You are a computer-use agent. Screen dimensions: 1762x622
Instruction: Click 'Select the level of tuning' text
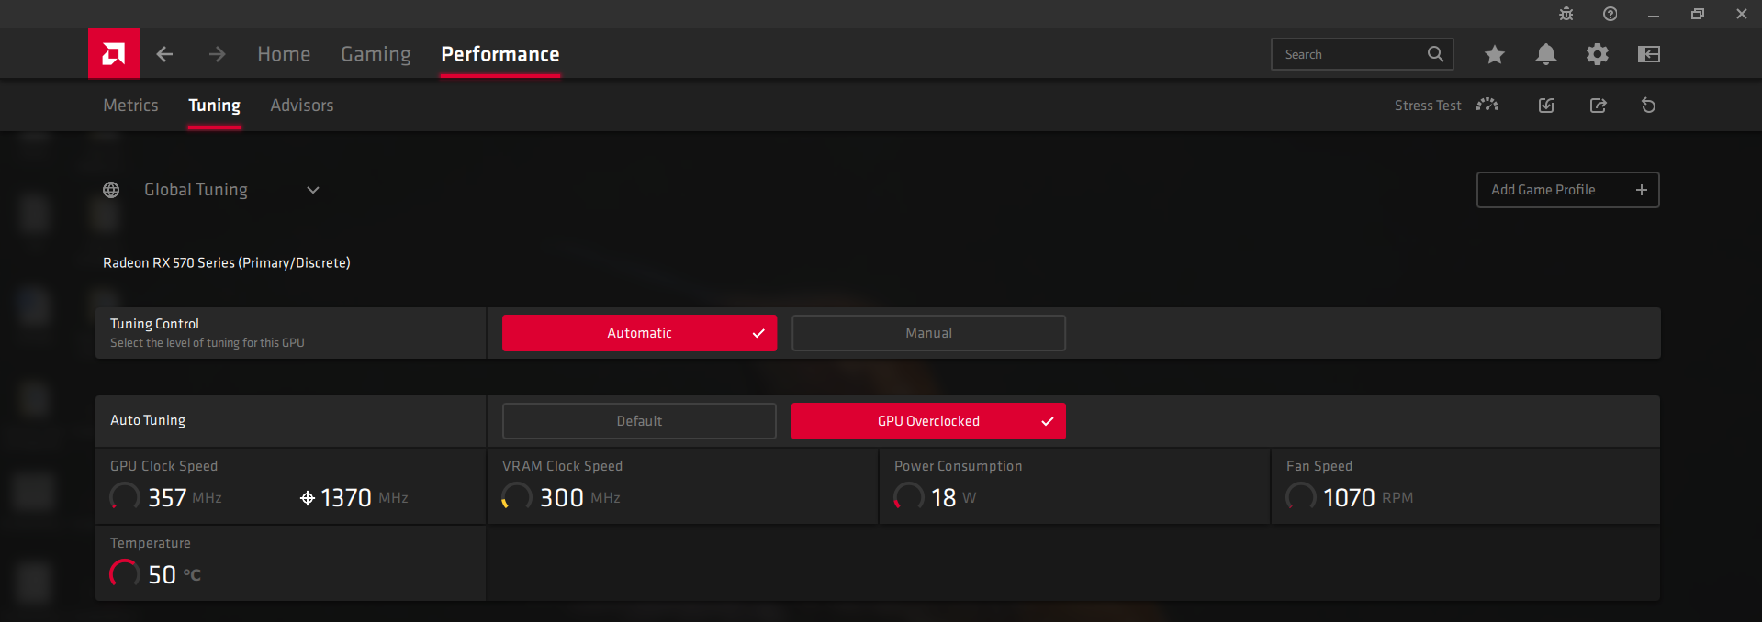pos(208,343)
